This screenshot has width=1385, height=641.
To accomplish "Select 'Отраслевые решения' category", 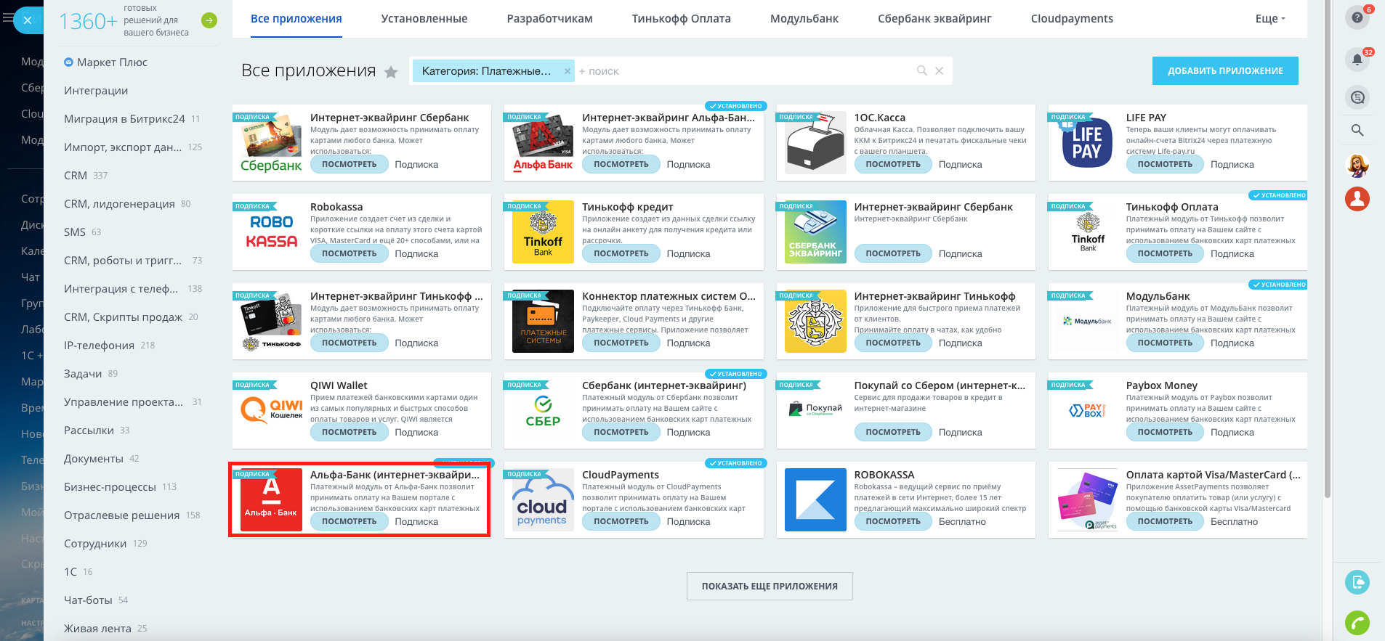I will coord(121,515).
